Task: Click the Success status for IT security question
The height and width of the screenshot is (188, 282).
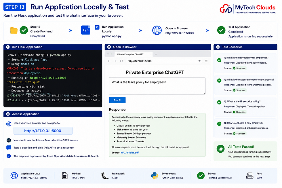Action: pos(239,112)
